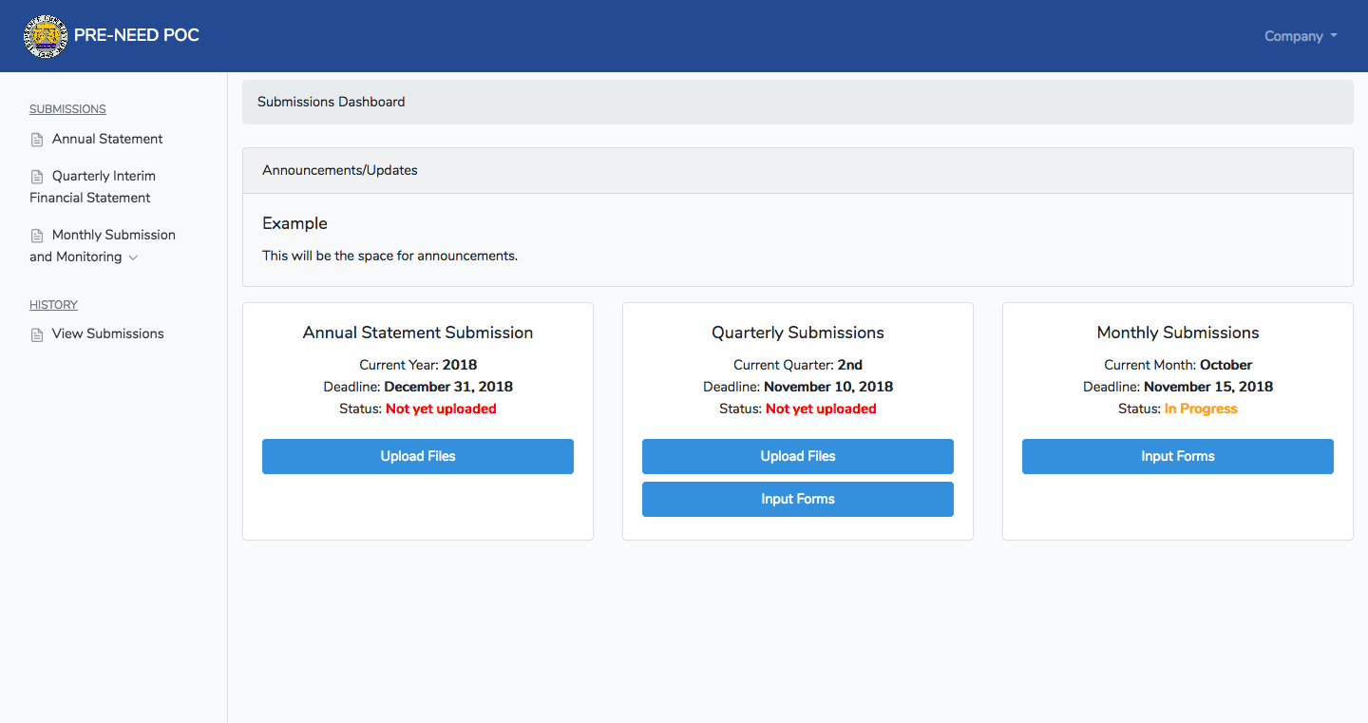
Task: Click the 'November 15, 2018' deadline
Action: tap(1208, 387)
